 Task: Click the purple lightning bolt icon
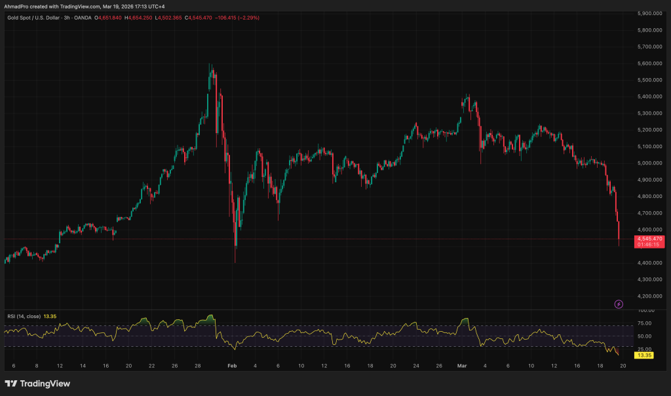pyautogui.click(x=619, y=304)
